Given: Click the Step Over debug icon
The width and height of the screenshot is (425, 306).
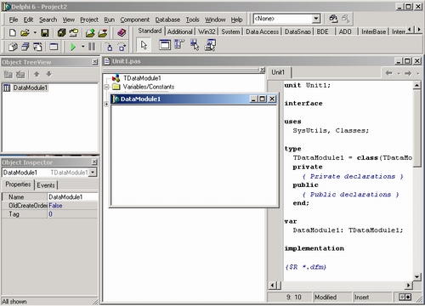Looking at the screenshot, I should pos(122,47).
